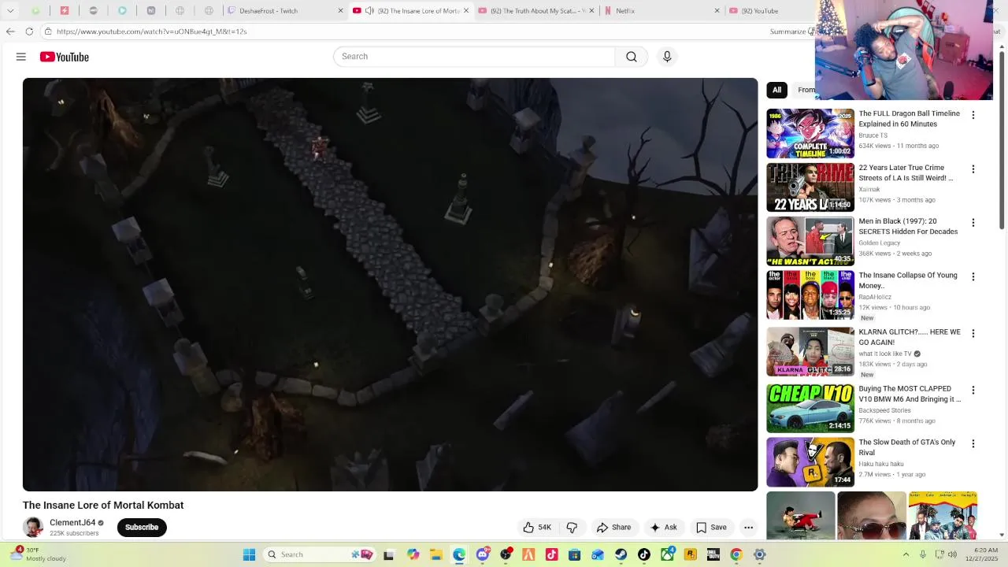Open TikTok from the taskbar
Screen dimensions: 1008x567
coord(644,554)
